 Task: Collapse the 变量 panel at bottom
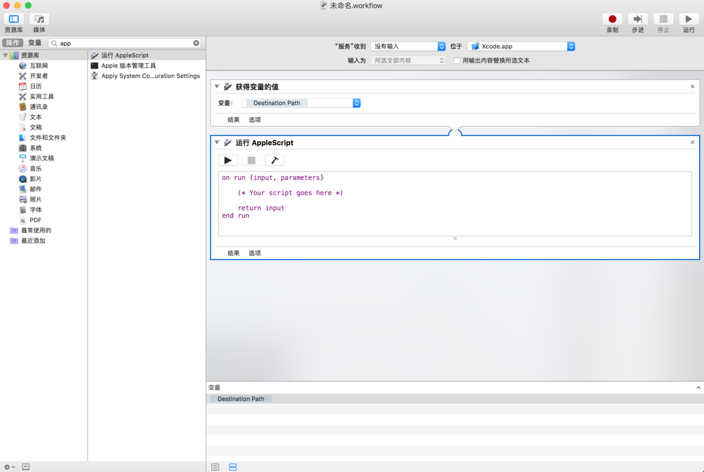(x=698, y=388)
